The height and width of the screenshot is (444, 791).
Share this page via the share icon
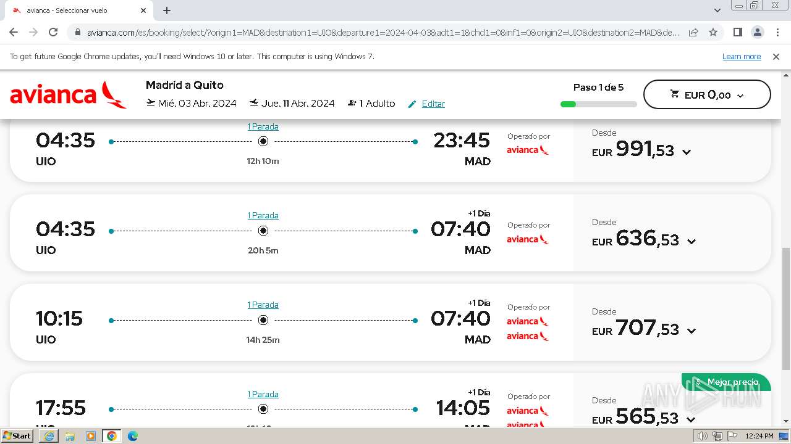[x=693, y=32]
